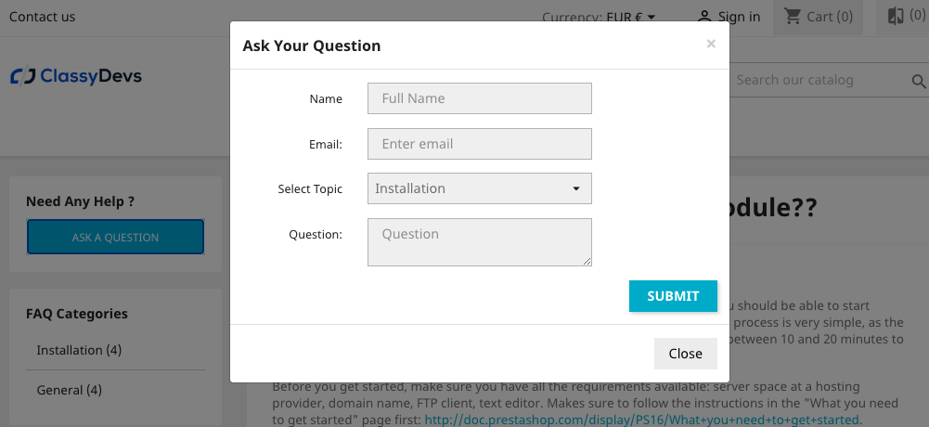
Task: Dismiss the dialog with the × icon
Action: [x=711, y=44]
